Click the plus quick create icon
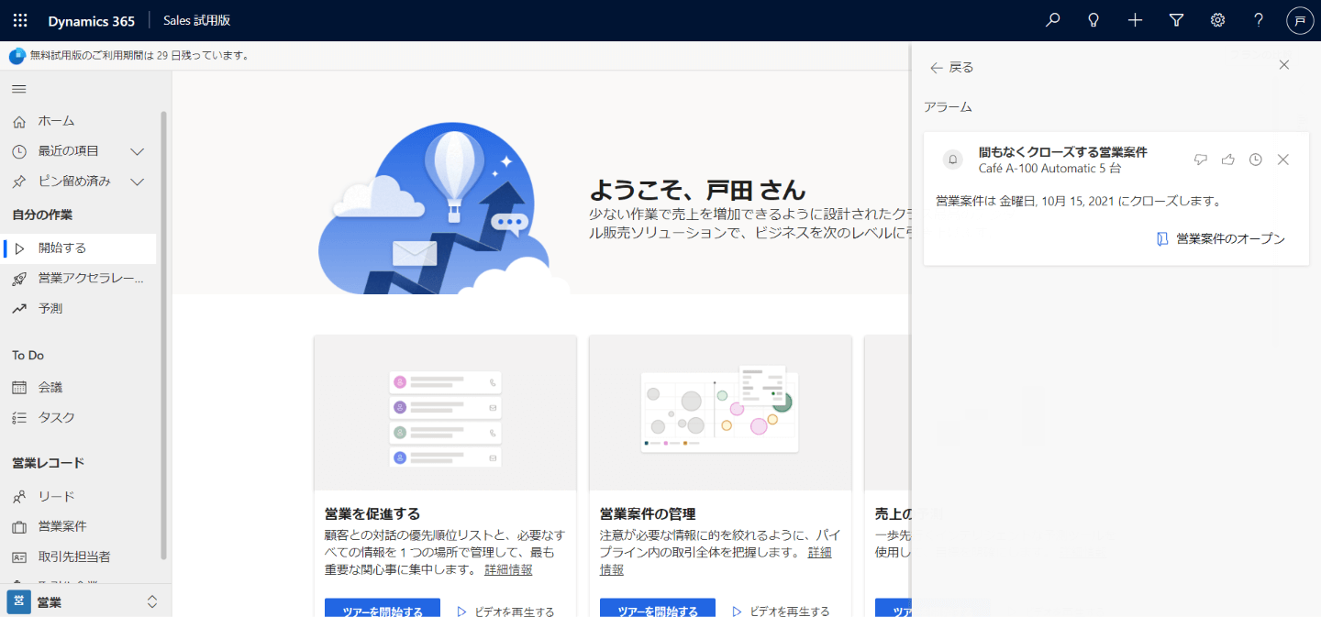The width and height of the screenshot is (1321, 617). 1135,20
